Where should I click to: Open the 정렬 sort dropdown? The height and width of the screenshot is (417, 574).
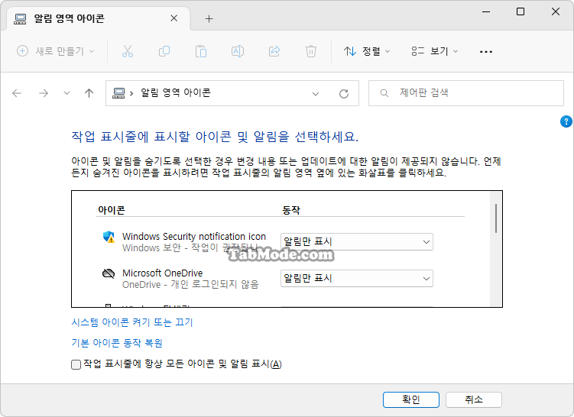367,51
